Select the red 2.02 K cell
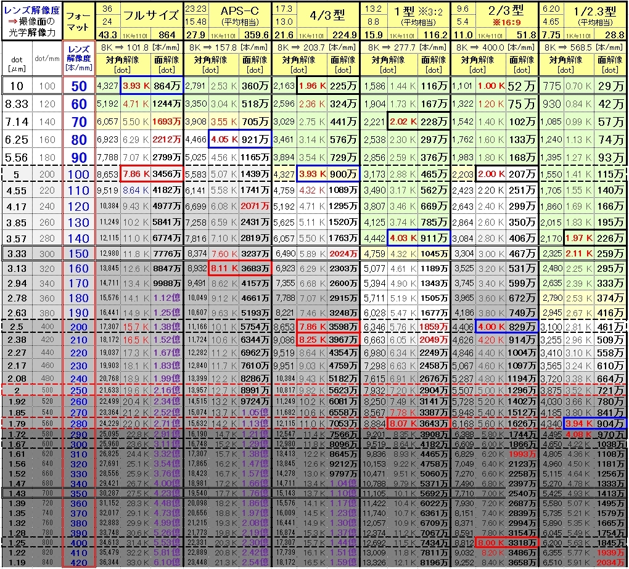 point(403,121)
